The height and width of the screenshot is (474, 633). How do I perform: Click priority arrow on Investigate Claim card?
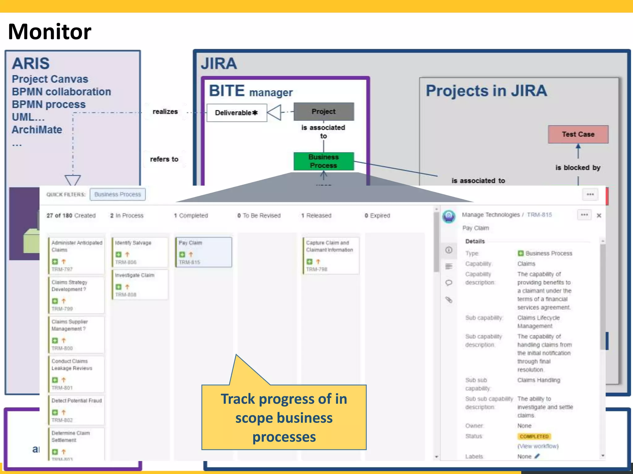coord(127,287)
